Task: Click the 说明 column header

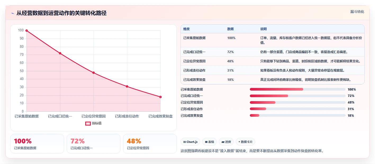Action: [x=264, y=29]
